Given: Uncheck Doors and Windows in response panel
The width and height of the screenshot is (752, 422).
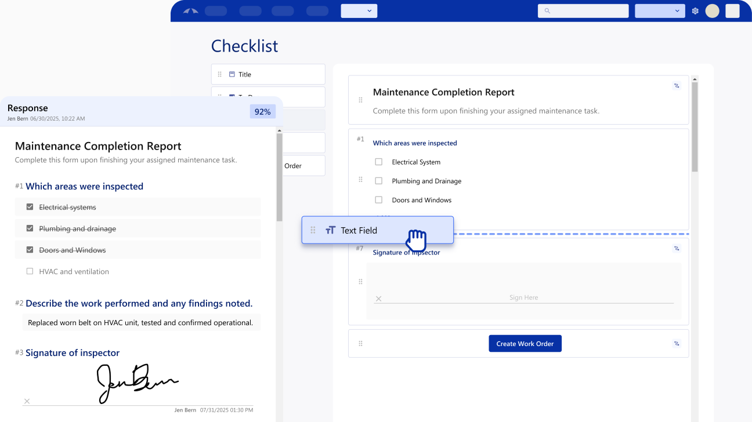Looking at the screenshot, I should [x=30, y=250].
